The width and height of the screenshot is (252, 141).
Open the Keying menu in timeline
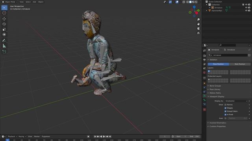coord(22,137)
